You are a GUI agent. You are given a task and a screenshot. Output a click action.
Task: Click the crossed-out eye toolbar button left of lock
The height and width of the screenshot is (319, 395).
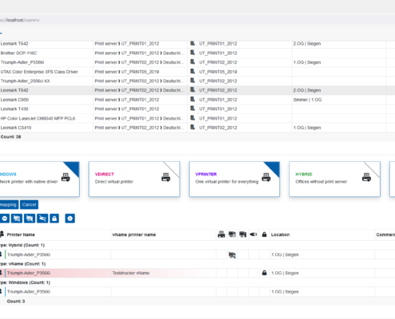tap(42, 219)
